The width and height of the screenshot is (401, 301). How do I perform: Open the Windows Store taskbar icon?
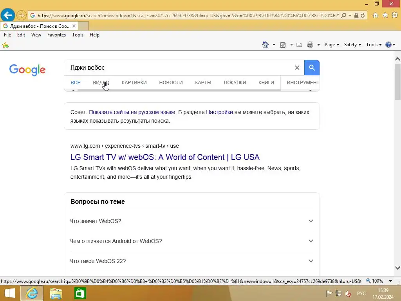click(x=80, y=293)
